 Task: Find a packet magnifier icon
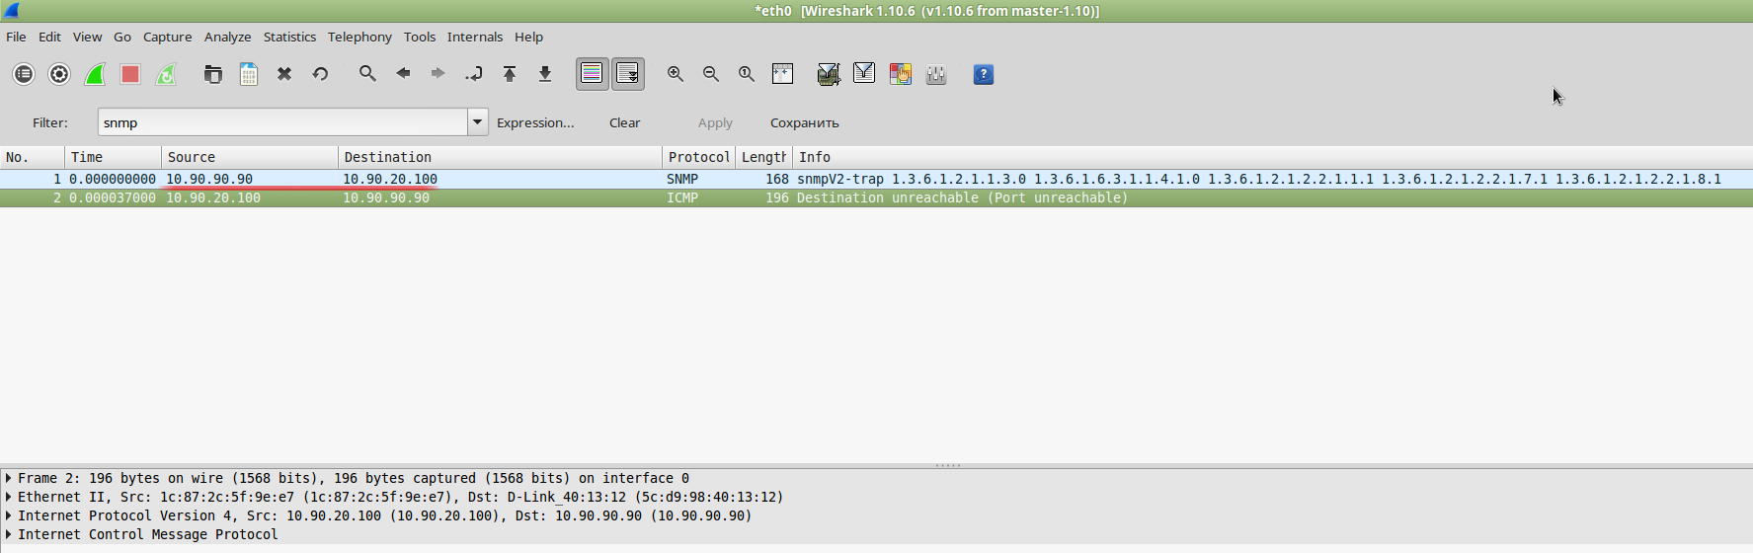pyautogui.click(x=367, y=74)
